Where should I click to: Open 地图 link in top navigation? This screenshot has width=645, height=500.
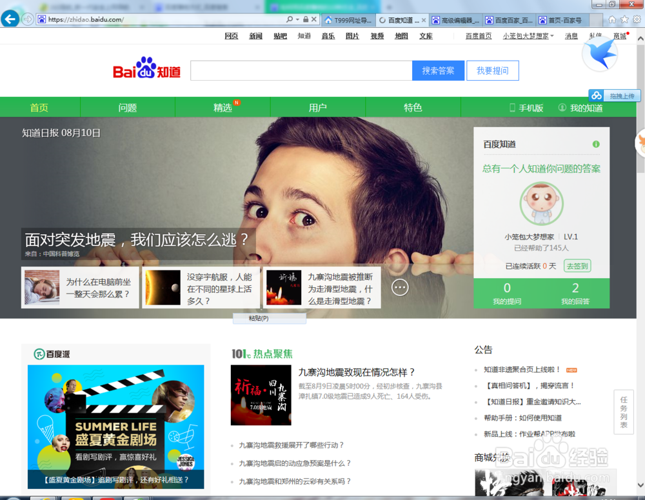pos(401,36)
